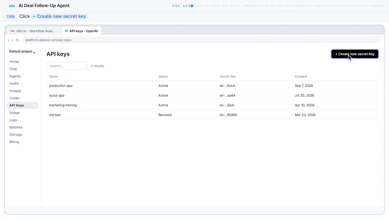Open Billing in the sidebar
This screenshot has height=219, width=389.
(x=14, y=142)
